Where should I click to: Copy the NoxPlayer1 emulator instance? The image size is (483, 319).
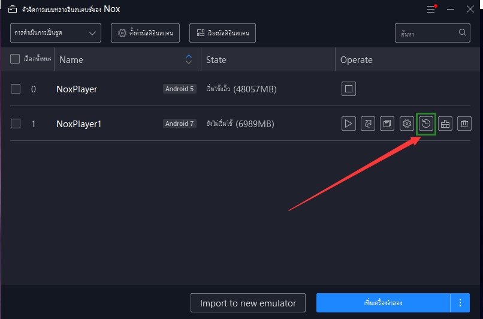coord(387,124)
